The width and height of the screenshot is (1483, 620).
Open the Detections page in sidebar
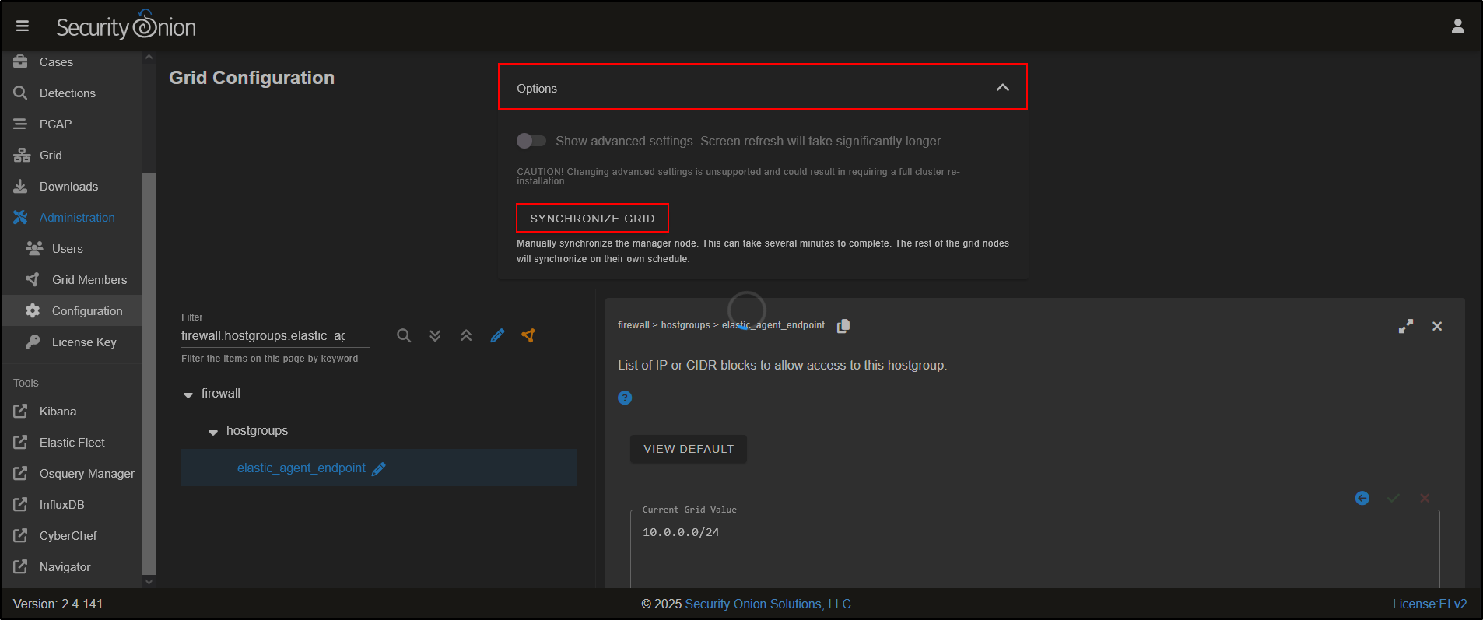(x=67, y=93)
